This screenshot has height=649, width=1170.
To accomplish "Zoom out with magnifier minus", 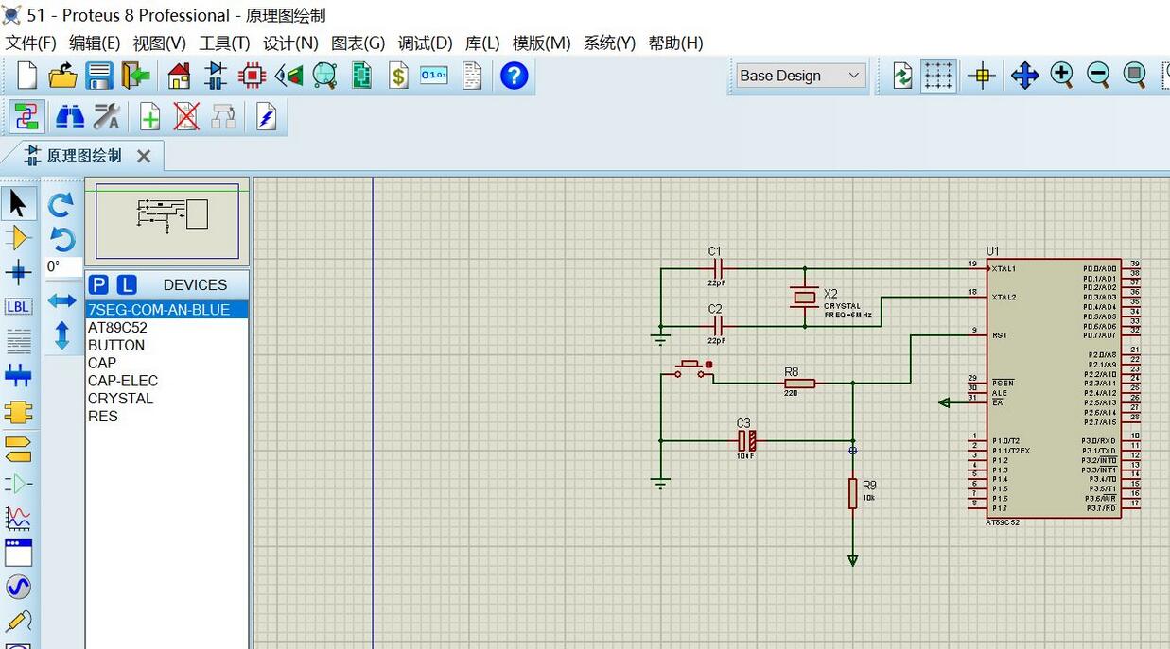I will 1098,76.
